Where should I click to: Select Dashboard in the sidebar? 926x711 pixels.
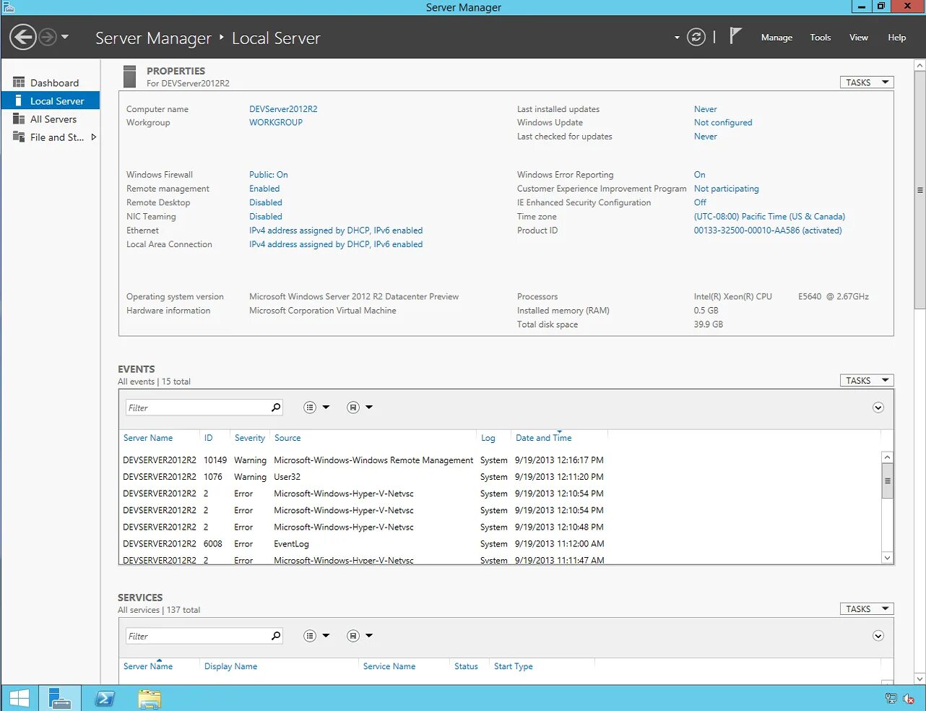[51, 83]
